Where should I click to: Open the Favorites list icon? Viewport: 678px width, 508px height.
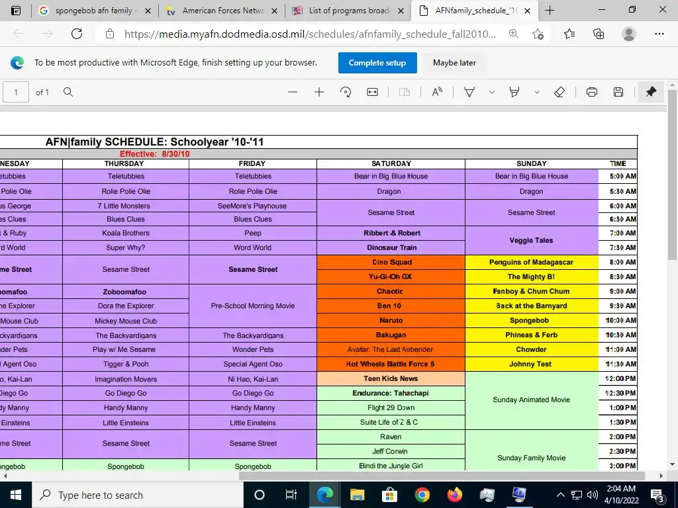coord(569,34)
